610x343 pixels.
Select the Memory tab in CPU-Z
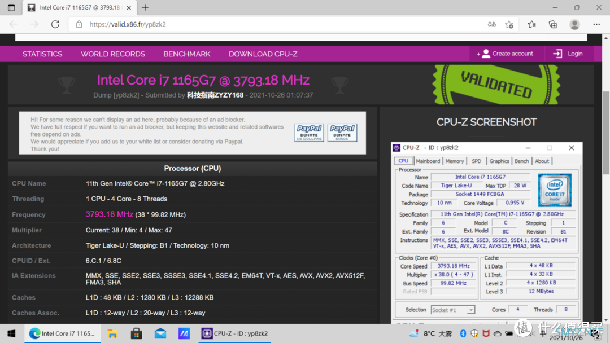click(x=454, y=161)
